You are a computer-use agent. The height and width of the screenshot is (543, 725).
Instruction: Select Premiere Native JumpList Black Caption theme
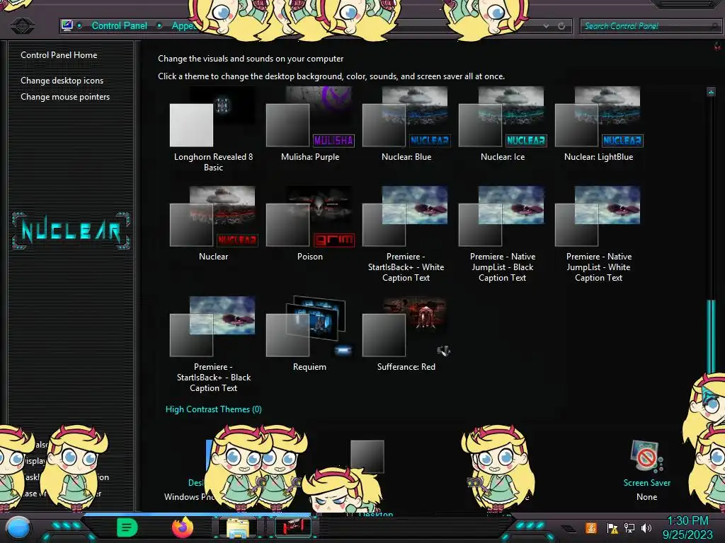(x=503, y=235)
